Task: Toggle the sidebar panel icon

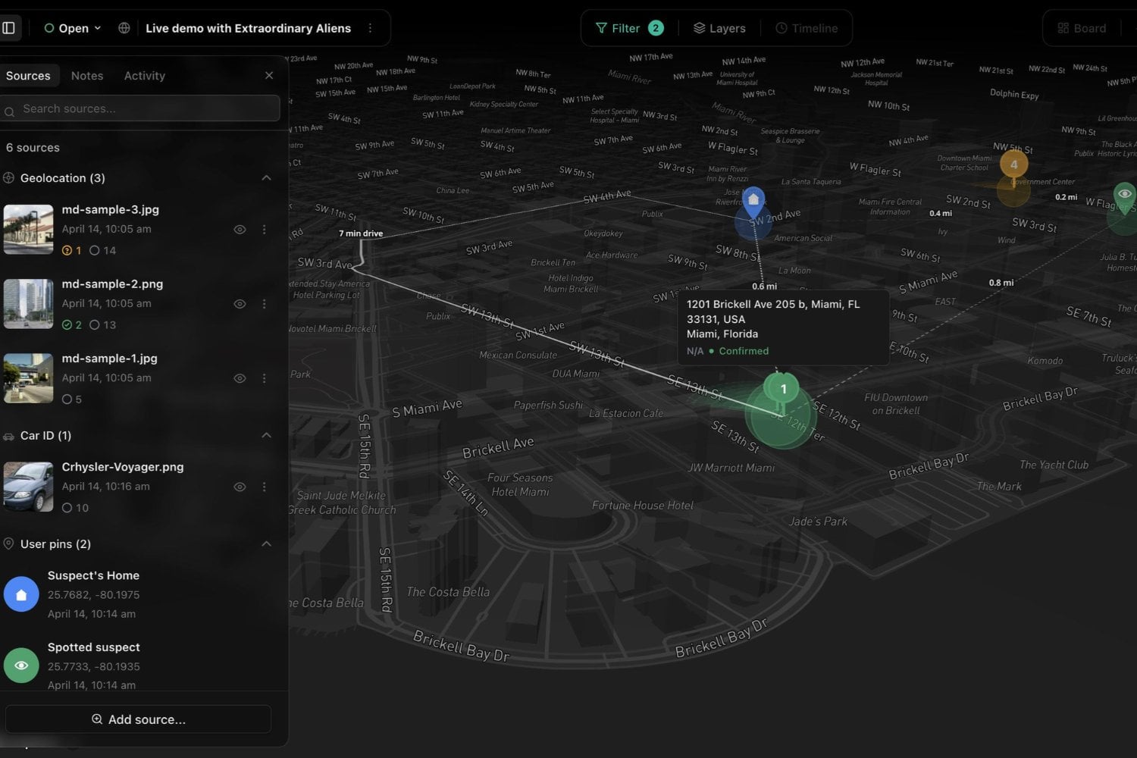Action: 9,28
